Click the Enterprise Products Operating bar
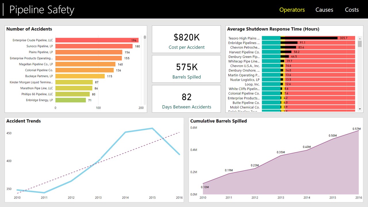 point(89,58)
